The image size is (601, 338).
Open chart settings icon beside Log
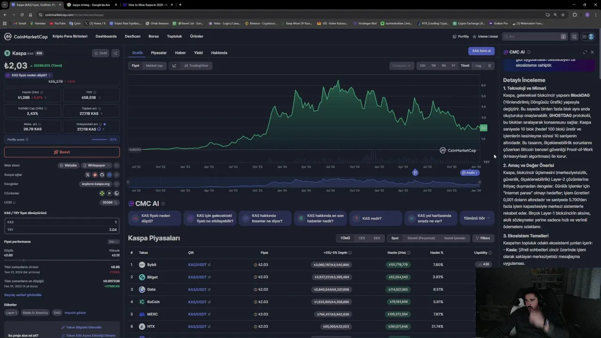[x=490, y=66]
